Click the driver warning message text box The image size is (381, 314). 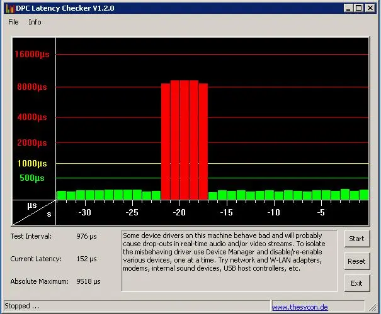[229, 261]
